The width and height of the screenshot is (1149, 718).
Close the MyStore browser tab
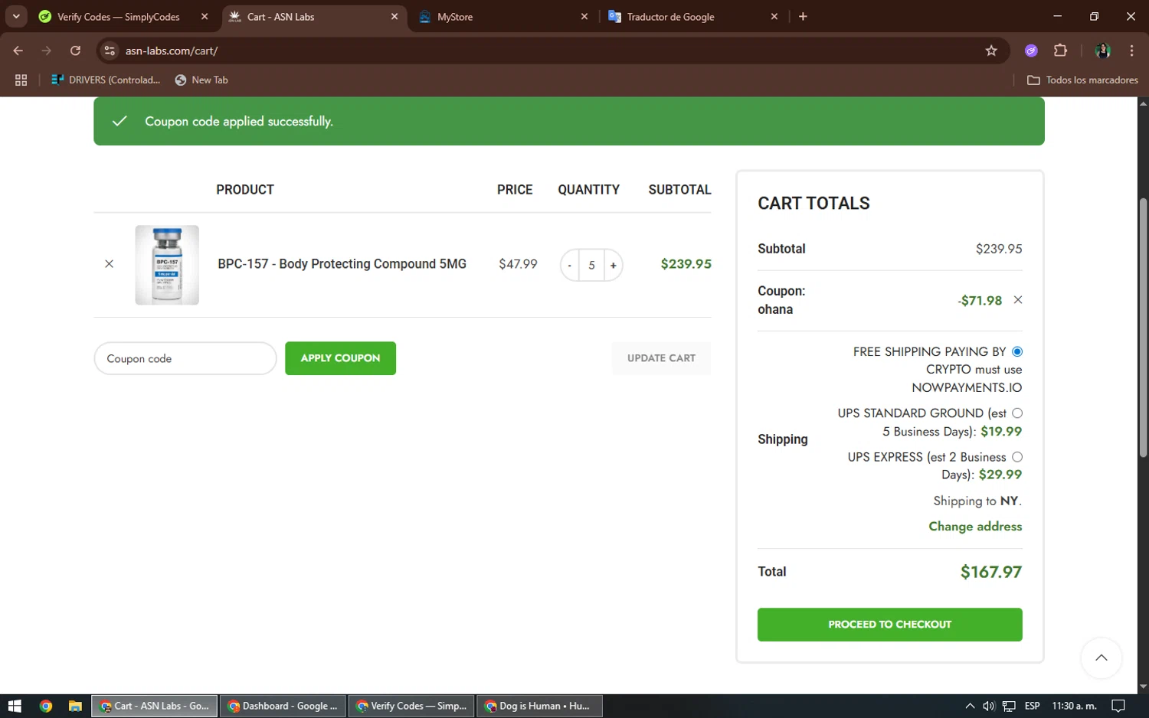(584, 17)
